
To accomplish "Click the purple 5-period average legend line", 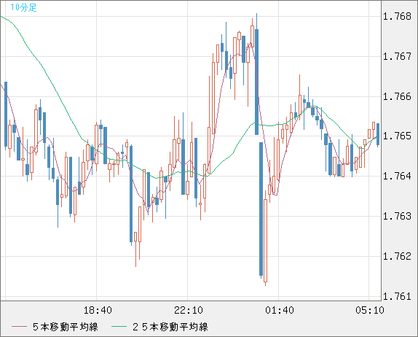I will click(x=19, y=327).
